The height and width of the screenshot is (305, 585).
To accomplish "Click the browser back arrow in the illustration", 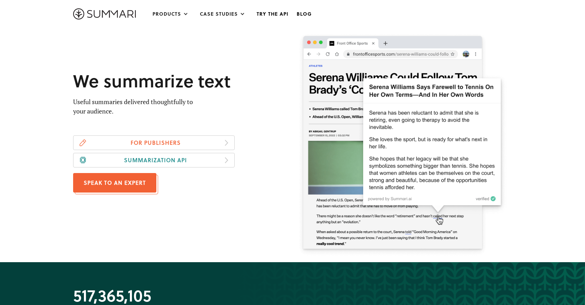I will 309,54.
